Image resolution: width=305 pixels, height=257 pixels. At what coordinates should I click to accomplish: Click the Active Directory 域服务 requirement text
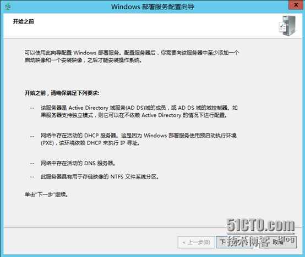coord(139,111)
